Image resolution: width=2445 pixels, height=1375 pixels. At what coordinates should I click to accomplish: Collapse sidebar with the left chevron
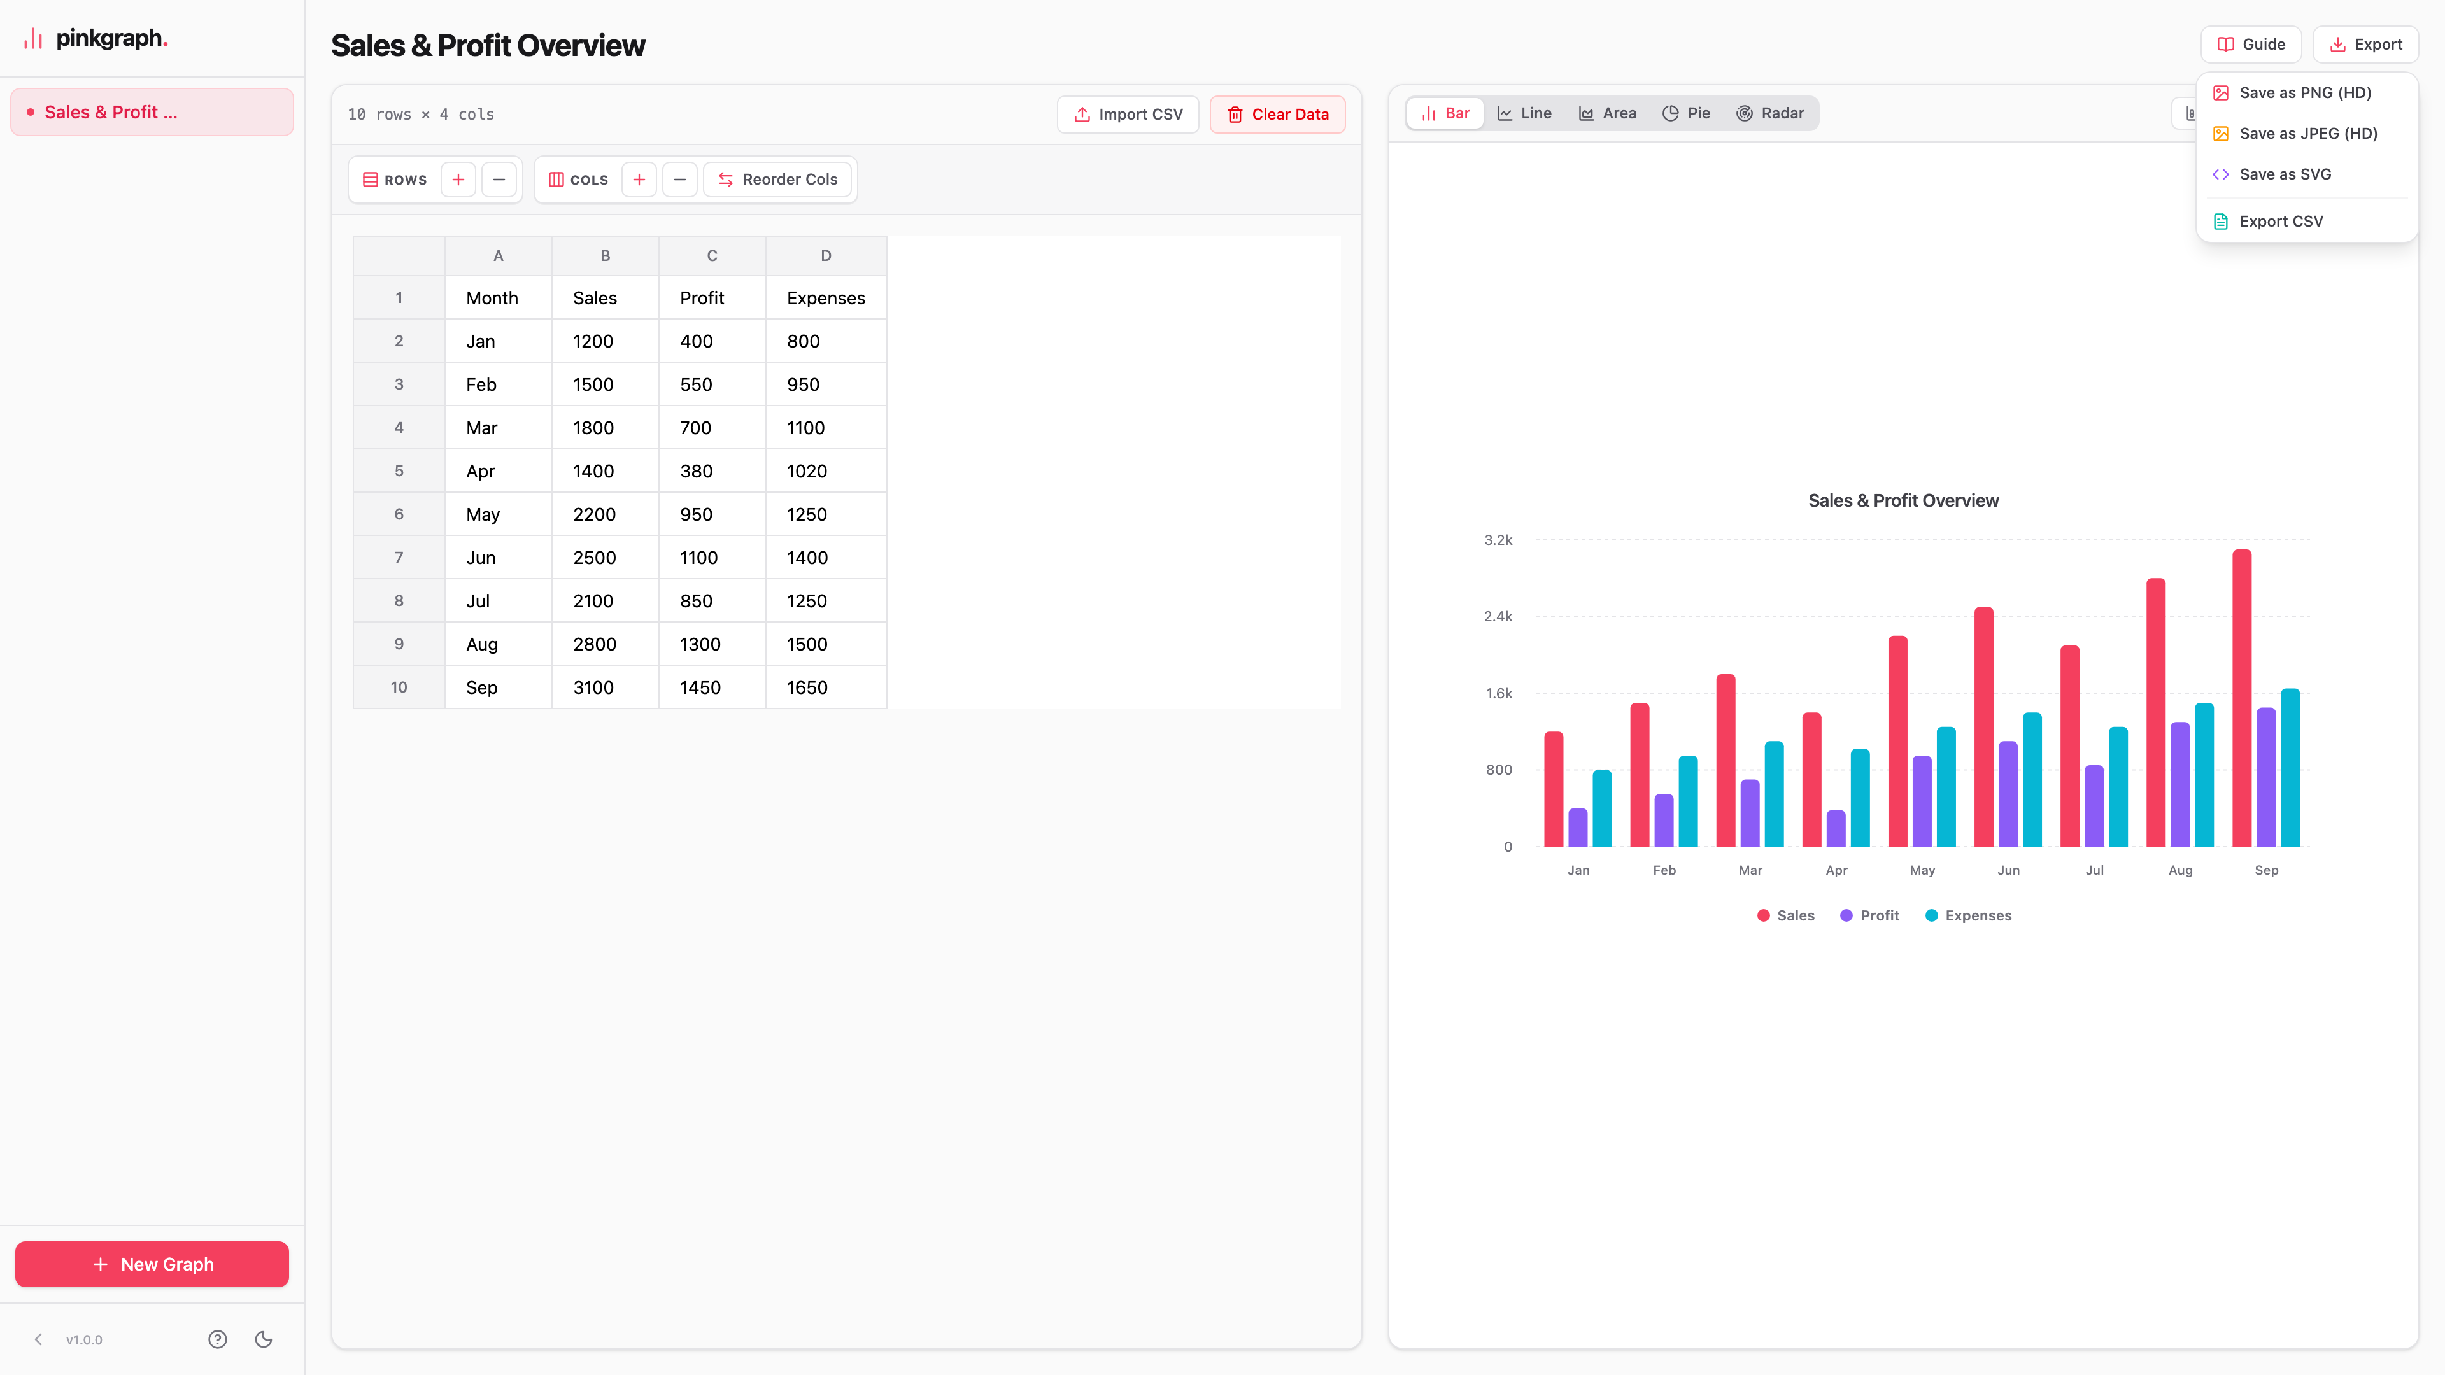pos(38,1339)
